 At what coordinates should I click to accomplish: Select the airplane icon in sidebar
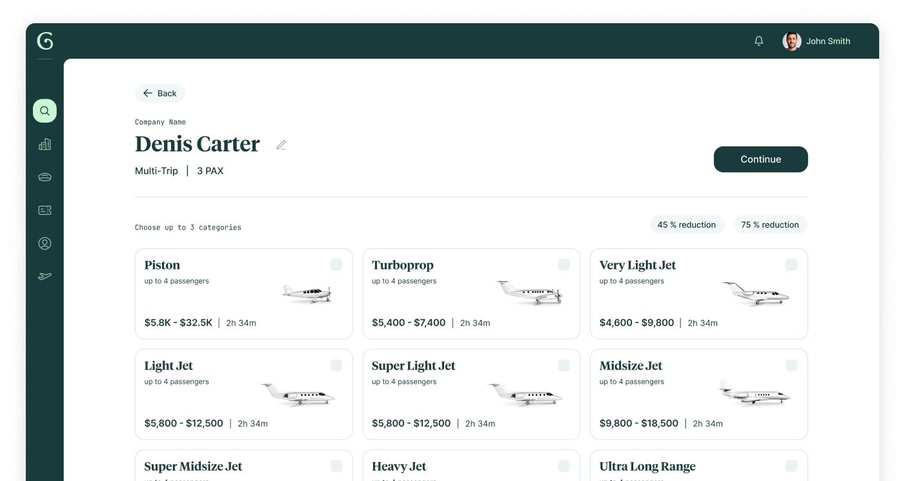(45, 277)
